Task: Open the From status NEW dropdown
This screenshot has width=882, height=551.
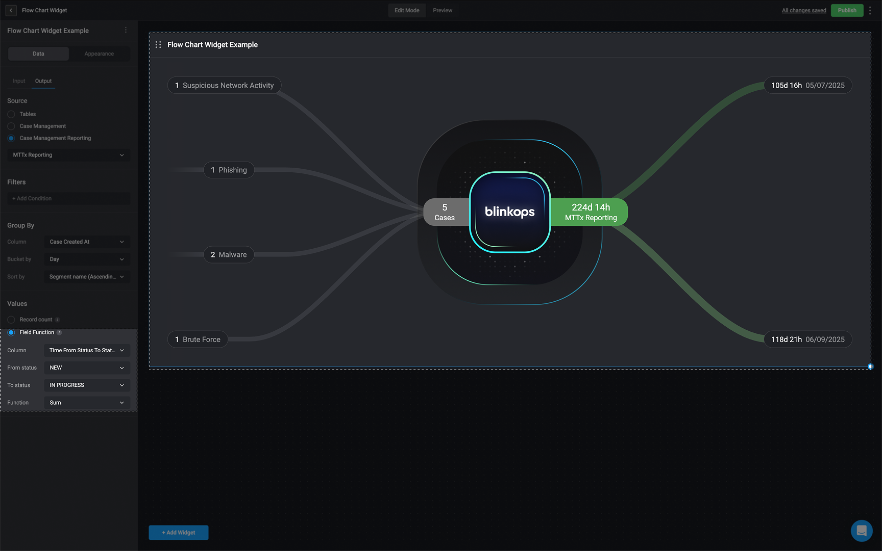Action: (x=87, y=368)
